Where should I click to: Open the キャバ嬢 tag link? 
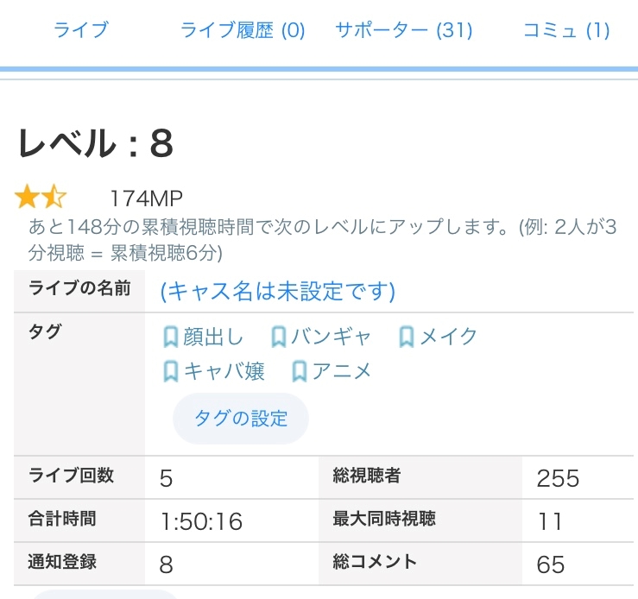(224, 371)
